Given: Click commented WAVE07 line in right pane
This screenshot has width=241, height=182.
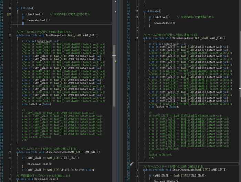Looking at the screenshot, I should click(190, 65).
